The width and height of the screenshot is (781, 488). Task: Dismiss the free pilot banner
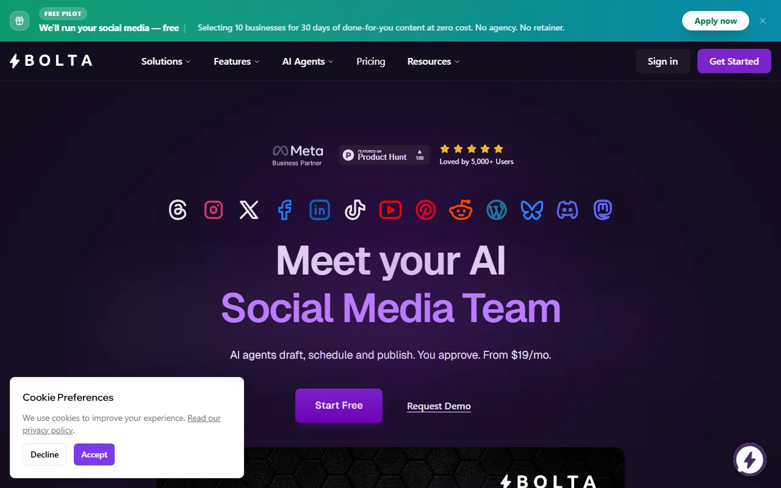[x=763, y=21]
